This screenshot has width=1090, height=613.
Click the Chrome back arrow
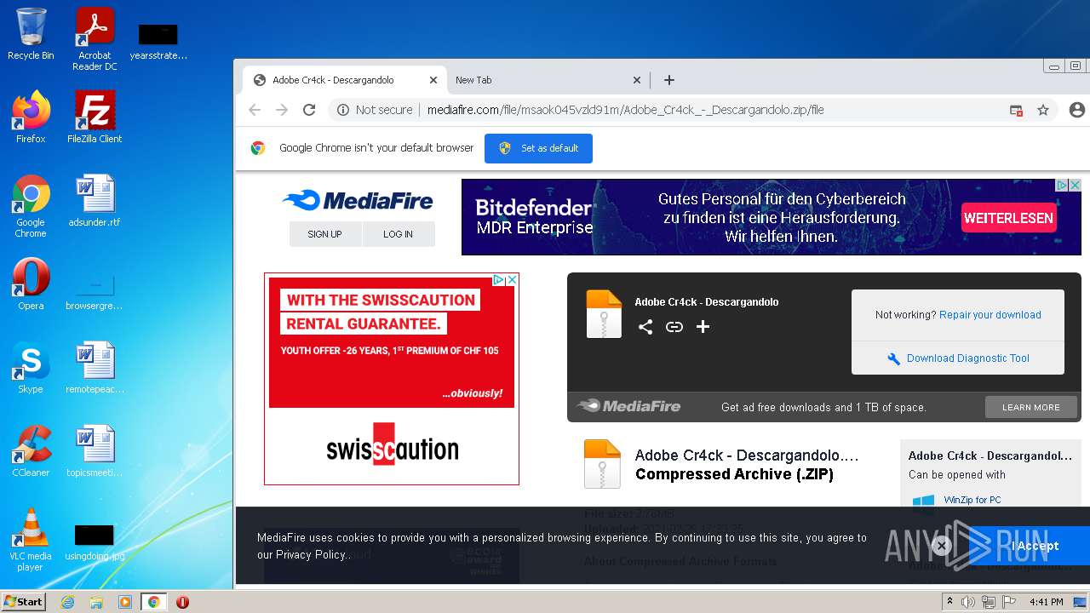coord(255,110)
